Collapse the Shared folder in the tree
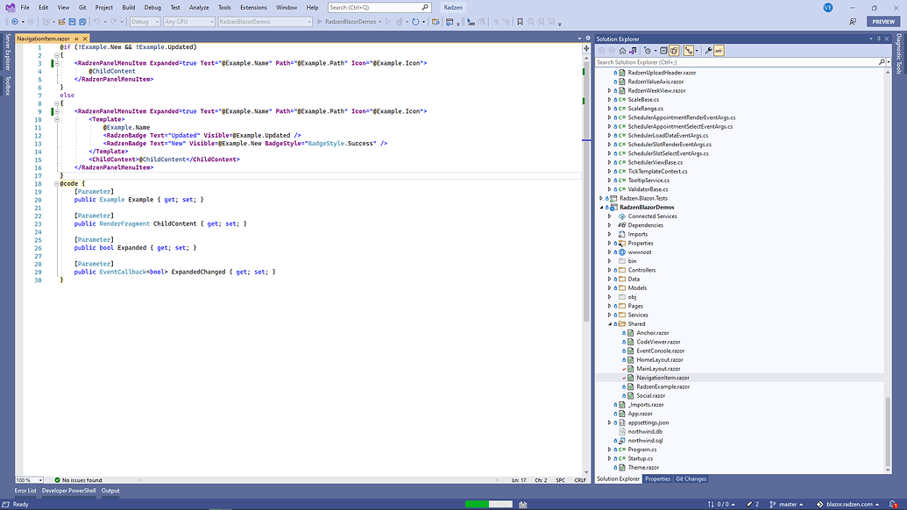The height and width of the screenshot is (510, 907). pyautogui.click(x=611, y=323)
